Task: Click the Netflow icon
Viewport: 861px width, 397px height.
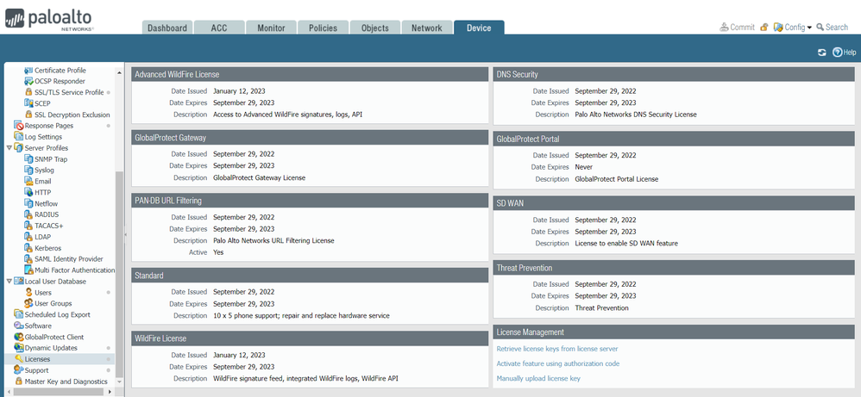Action: (x=29, y=203)
